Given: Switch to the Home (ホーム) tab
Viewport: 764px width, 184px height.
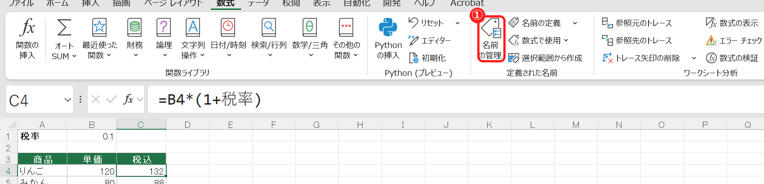Looking at the screenshot, I should 58,3.
